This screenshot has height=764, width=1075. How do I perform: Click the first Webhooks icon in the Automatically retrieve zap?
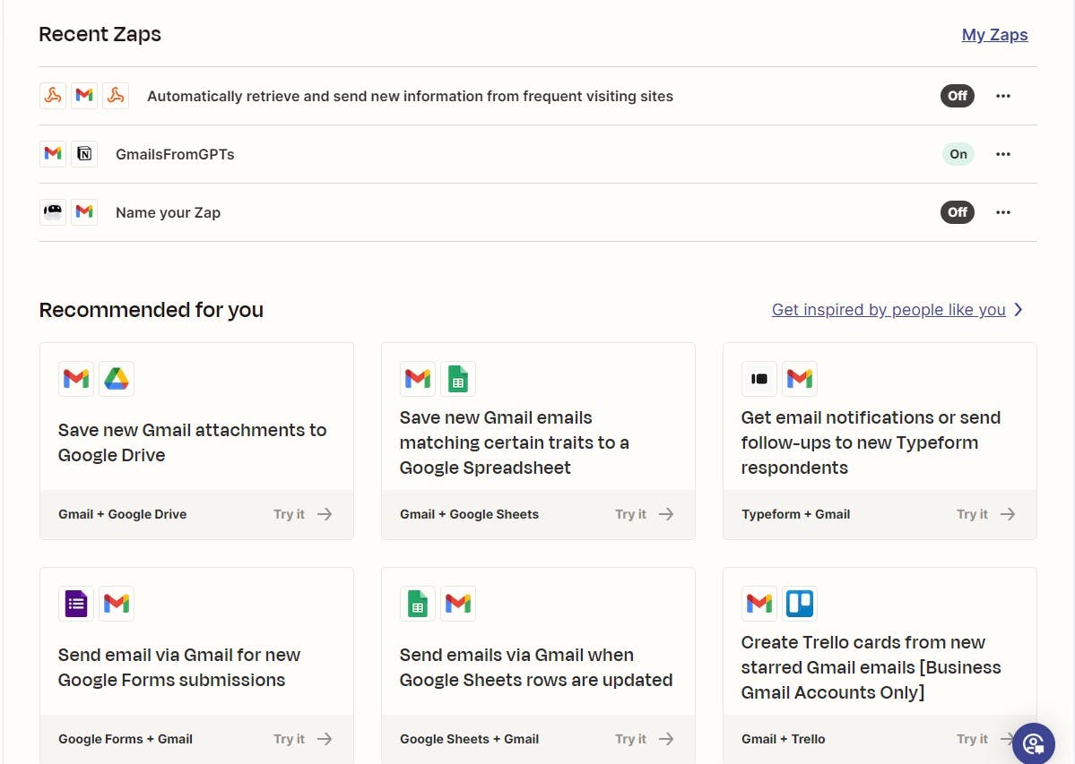[53, 96]
